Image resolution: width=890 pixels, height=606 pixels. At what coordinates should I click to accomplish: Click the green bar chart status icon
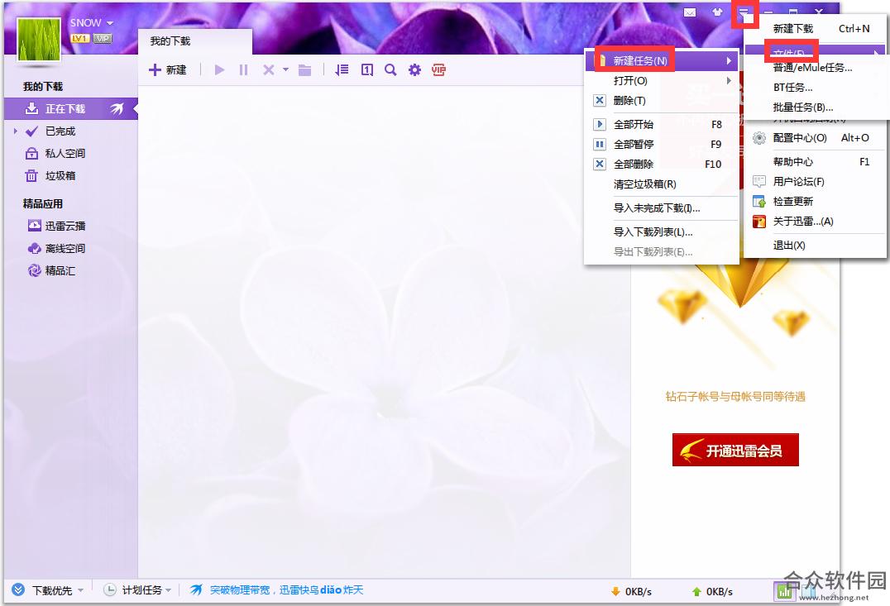pyautogui.click(x=784, y=591)
